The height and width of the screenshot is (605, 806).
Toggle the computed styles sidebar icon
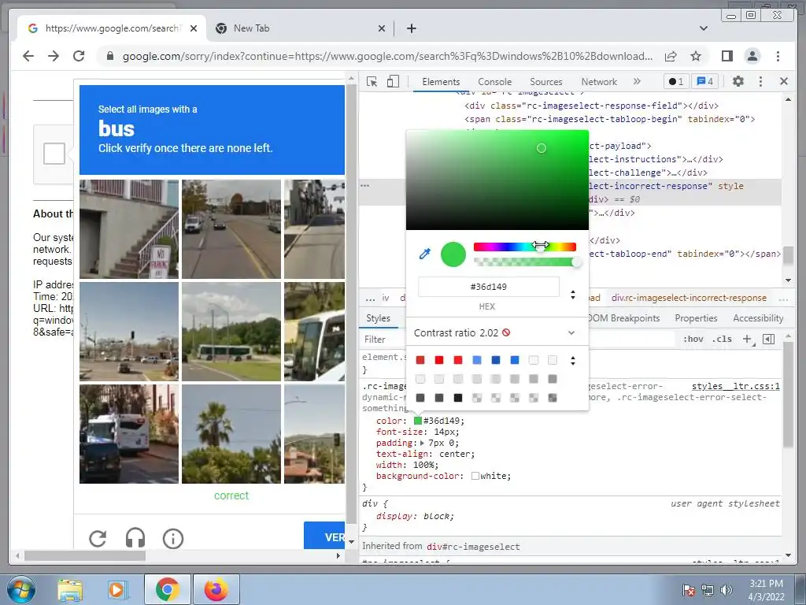click(x=768, y=339)
